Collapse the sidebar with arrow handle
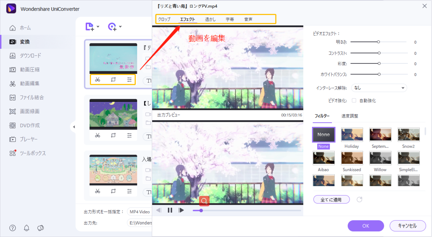The height and width of the screenshot is (237, 432). pos(73,127)
